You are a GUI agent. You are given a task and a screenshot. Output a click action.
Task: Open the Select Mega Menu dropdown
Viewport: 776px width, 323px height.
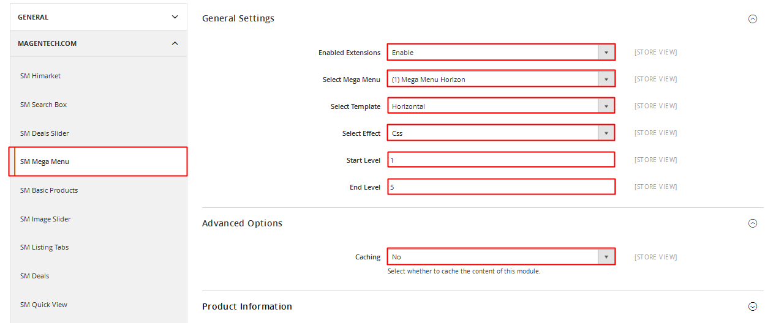[500, 80]
